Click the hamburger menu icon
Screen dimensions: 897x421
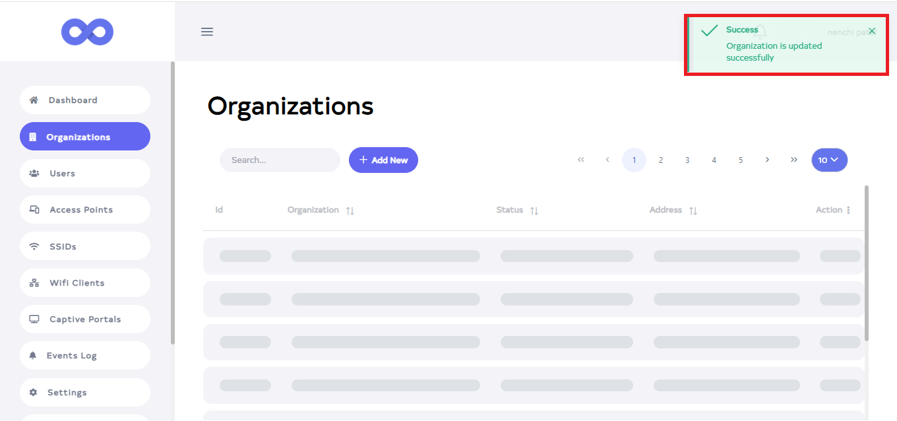click(207, 32)
